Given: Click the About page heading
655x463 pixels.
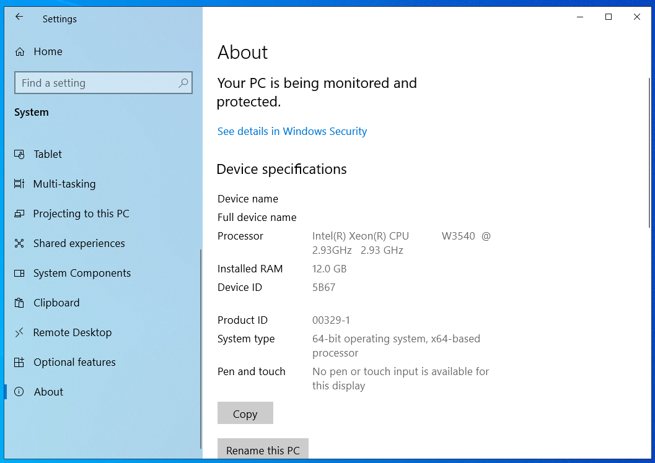Looking at the screenshot, I should click(x=243, y=53).
